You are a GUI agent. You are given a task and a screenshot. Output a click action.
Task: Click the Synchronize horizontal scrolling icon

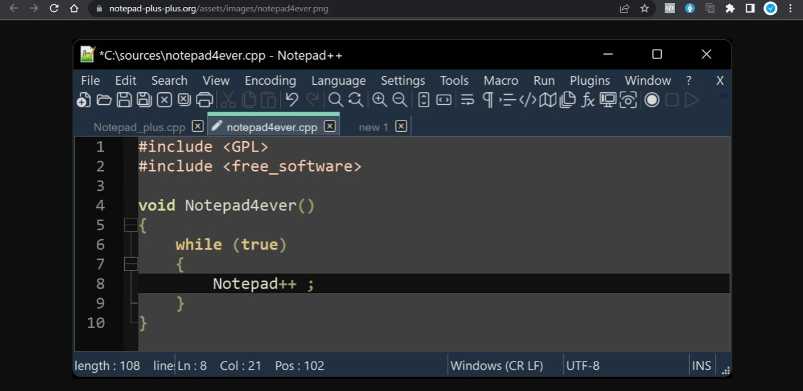coord(444,100)
